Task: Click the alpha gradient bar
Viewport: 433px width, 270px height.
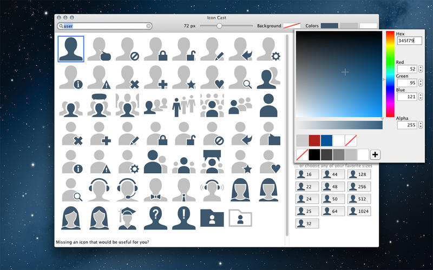Action: point(339,125)
